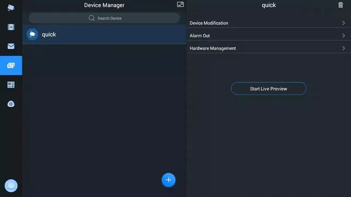Image resolution: width=351 pixels, height=197 pixels.
Task: Tap the device card icon in the header
Action: [x=180, y=5]
